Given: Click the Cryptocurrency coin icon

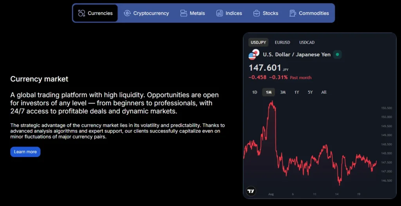Looking at the screenshot, I should pos(127,13).
